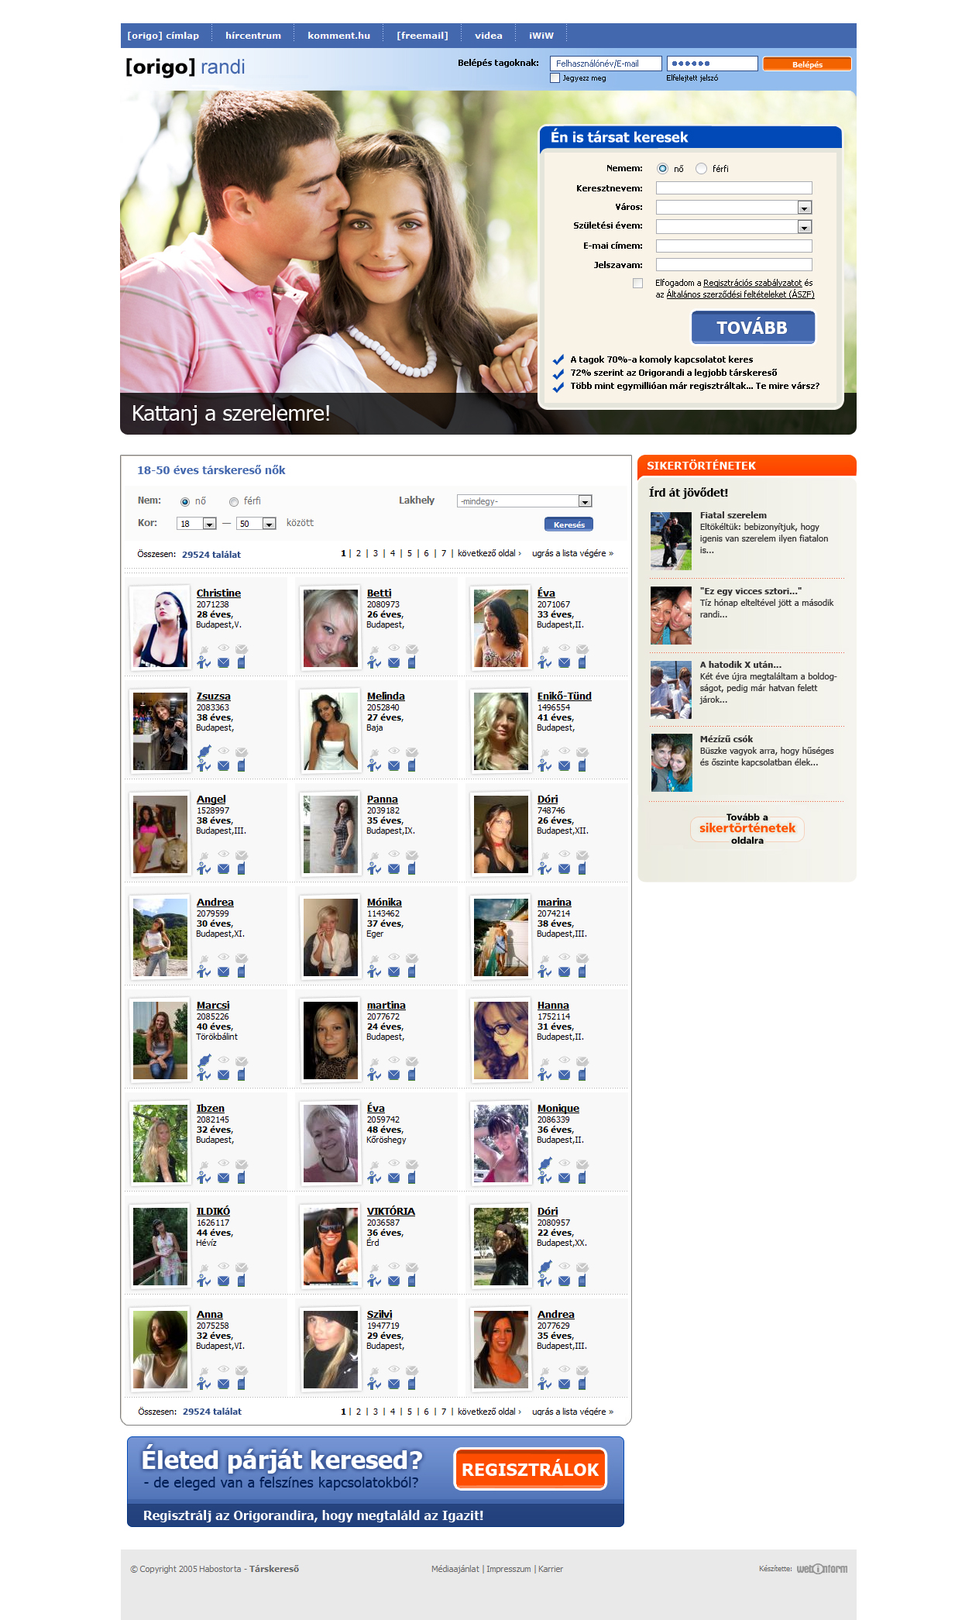Accept the registration terms checkbox
The height and width of the screenshot is (1620, 979).
click(637, 284)
